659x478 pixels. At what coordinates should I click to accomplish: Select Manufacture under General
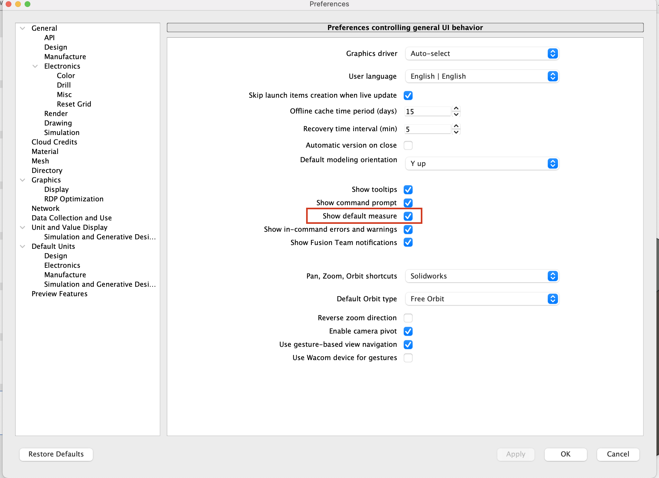(x=65, y=57)
